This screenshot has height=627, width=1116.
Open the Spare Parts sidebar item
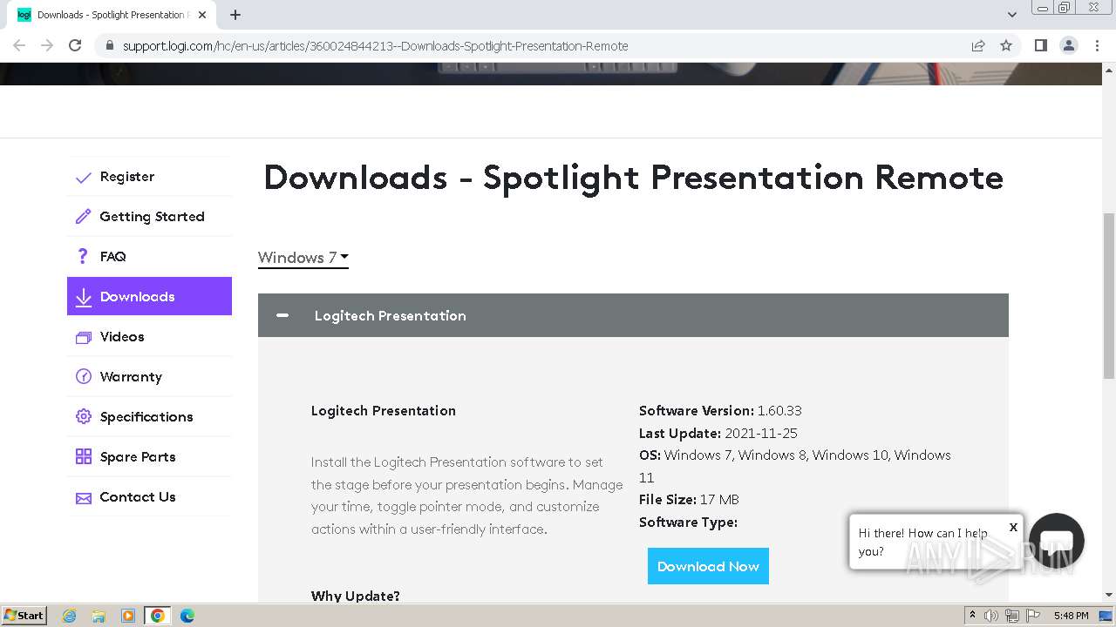pyautogui.click(x=149, y=457)
